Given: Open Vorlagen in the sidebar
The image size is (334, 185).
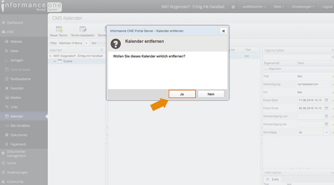Looking at the screenshot, I should (17, 61).
